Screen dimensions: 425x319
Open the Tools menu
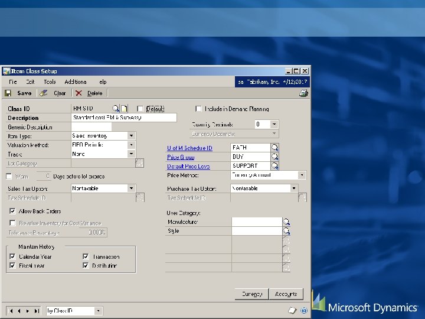click(x=50, y=82)
